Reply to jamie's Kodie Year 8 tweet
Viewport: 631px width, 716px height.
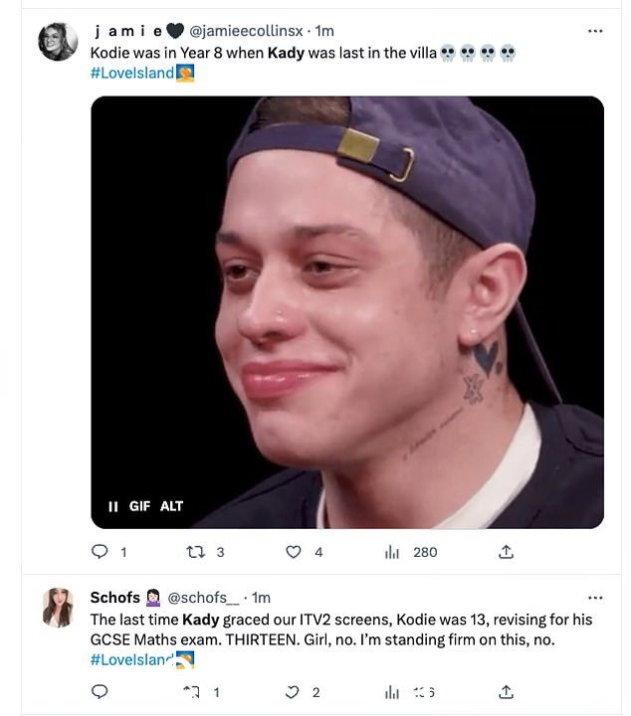pos(100,552)
